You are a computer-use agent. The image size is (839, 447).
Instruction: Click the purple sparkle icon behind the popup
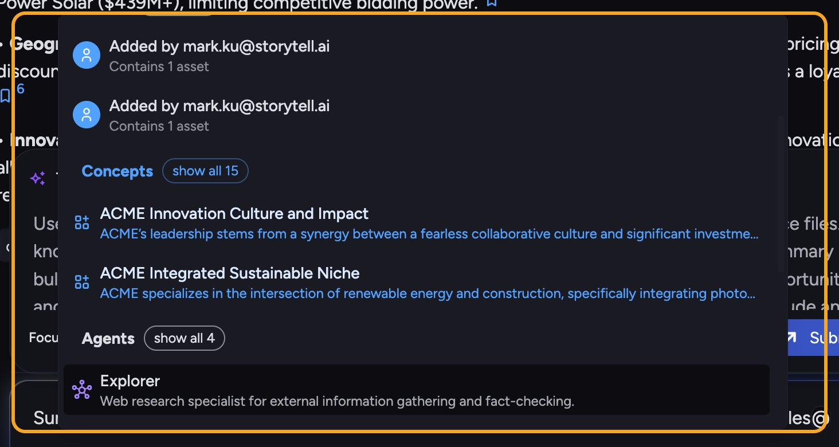[38, 178]
